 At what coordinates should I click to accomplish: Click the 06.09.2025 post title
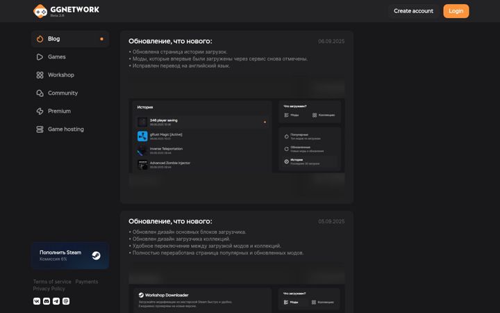[x=170, y=41]
